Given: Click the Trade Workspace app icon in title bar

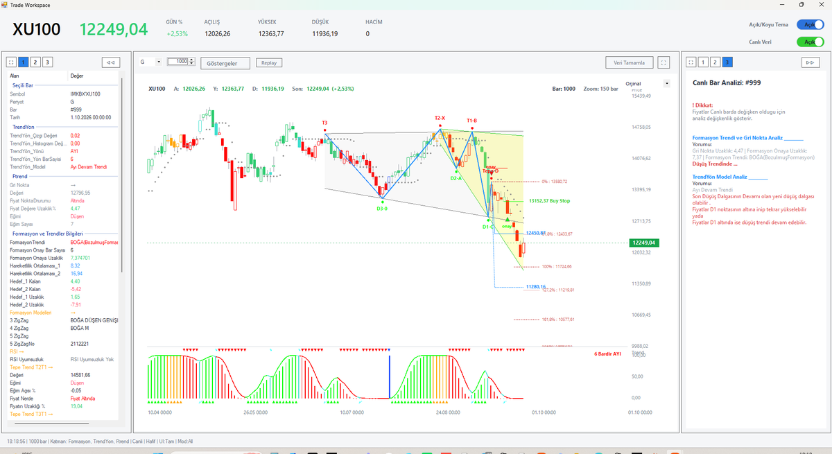Looking at the screenshot, I should (x=4, y=4).
